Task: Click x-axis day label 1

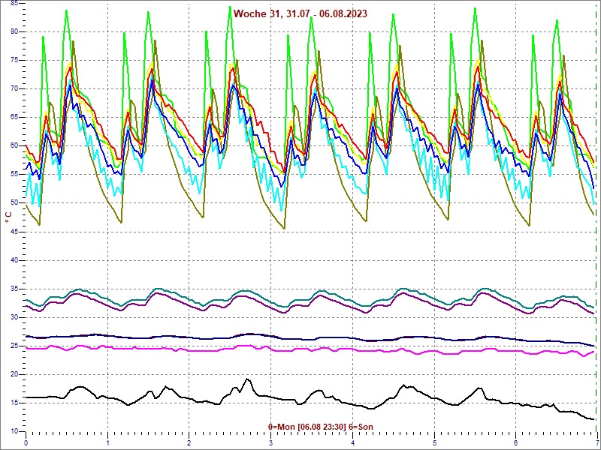Action: tap(107, 443)
